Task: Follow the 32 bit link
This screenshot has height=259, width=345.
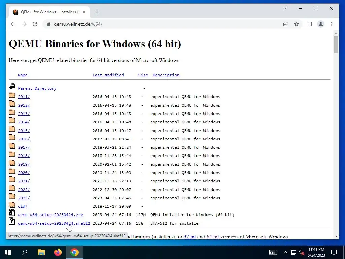Action: pos(190,237)
